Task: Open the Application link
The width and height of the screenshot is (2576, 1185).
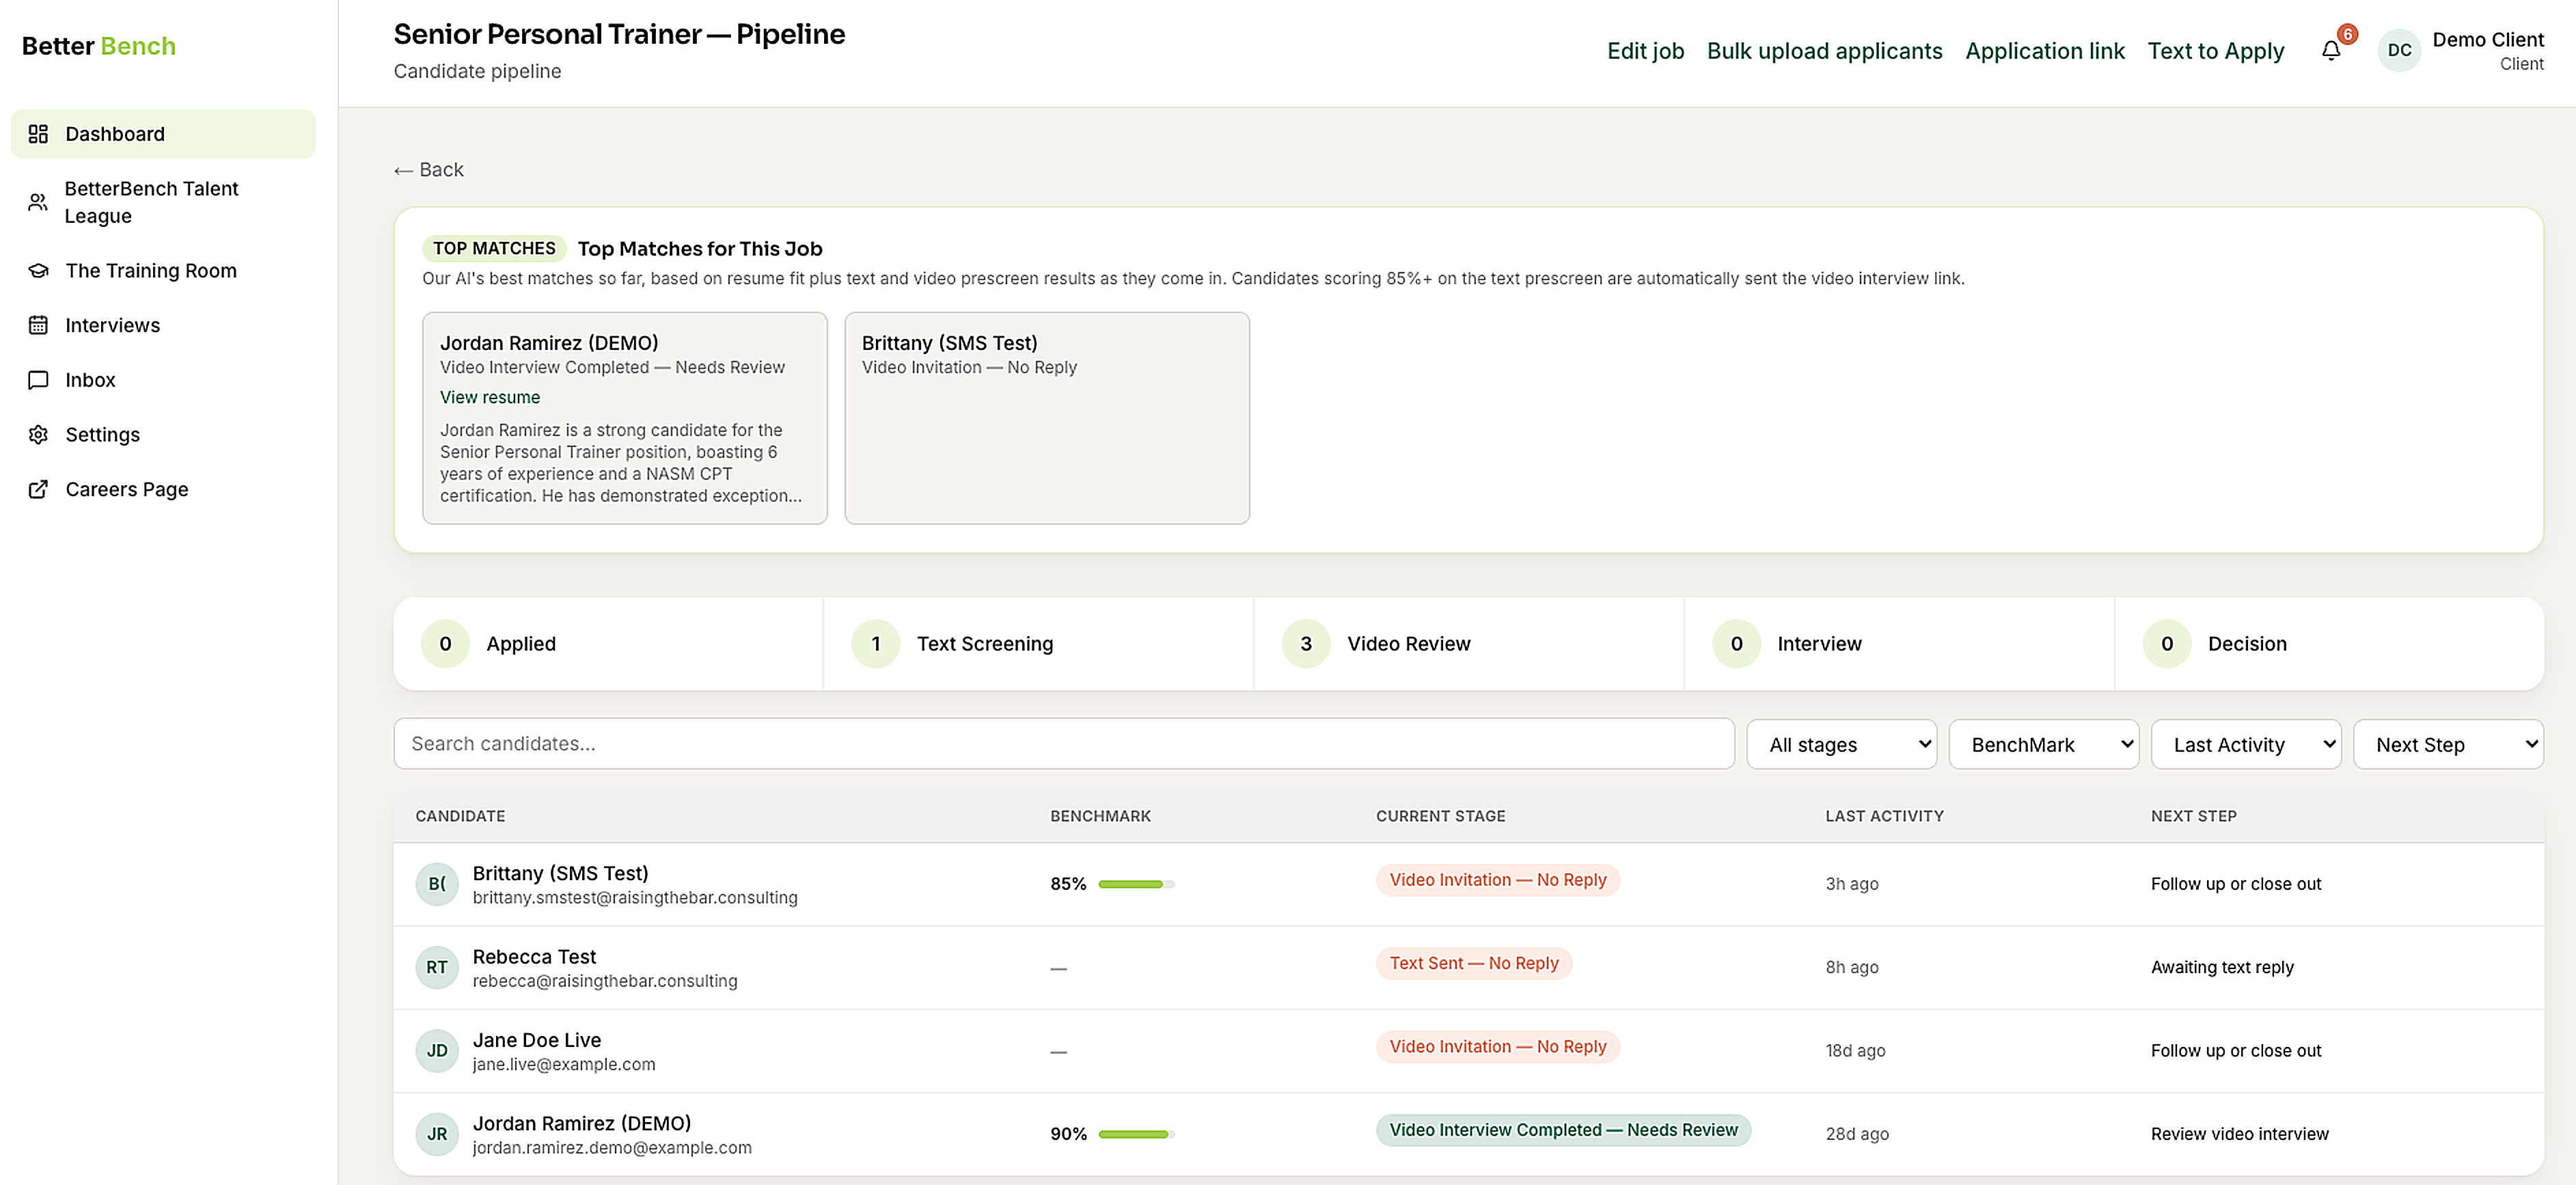Action: (2044, 51)
